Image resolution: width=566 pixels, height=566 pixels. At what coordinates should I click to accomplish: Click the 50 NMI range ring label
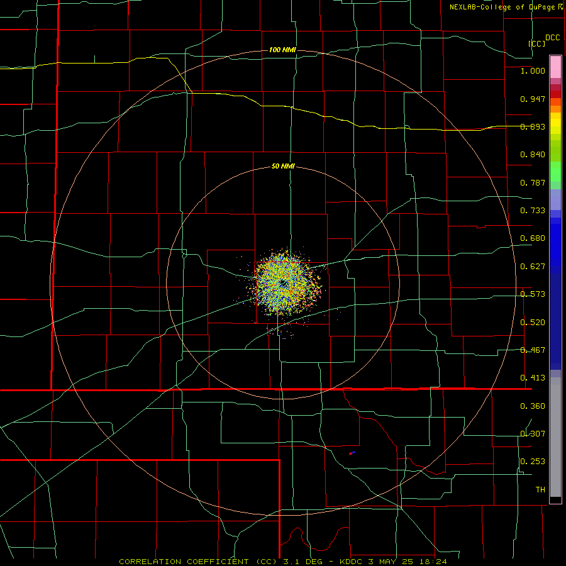coord(283,167)
